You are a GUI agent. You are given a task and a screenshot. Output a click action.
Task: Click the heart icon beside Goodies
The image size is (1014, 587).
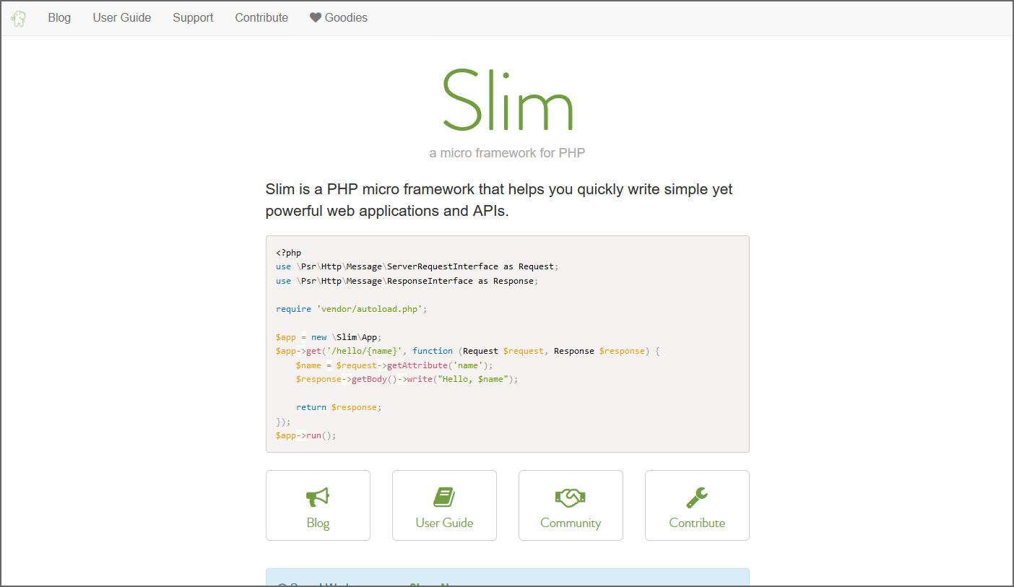tap(316, 18)
